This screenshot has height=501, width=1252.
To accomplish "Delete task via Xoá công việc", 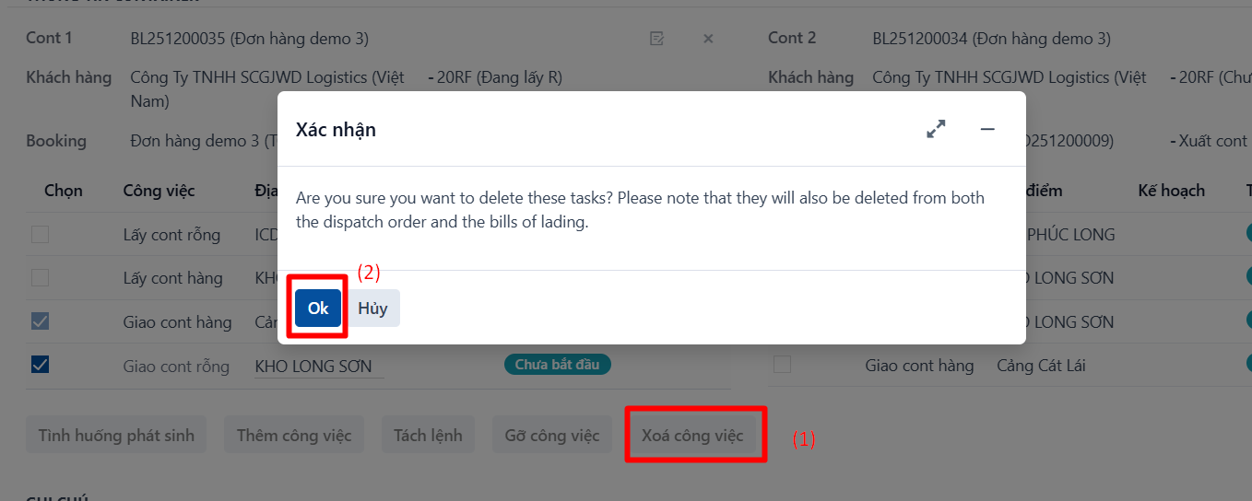I will point(693,436).
